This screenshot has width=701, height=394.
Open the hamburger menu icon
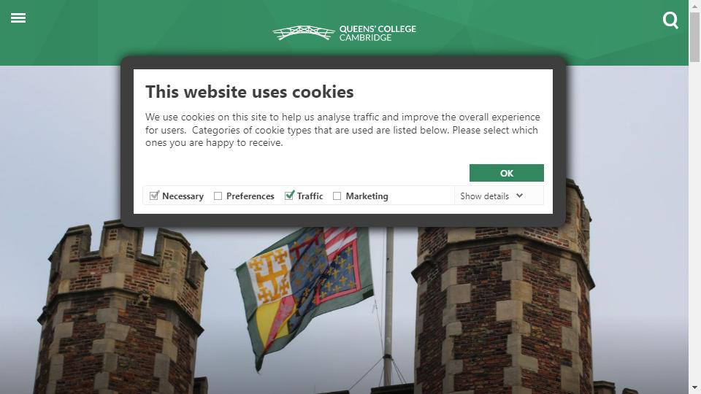pos(18,18)
